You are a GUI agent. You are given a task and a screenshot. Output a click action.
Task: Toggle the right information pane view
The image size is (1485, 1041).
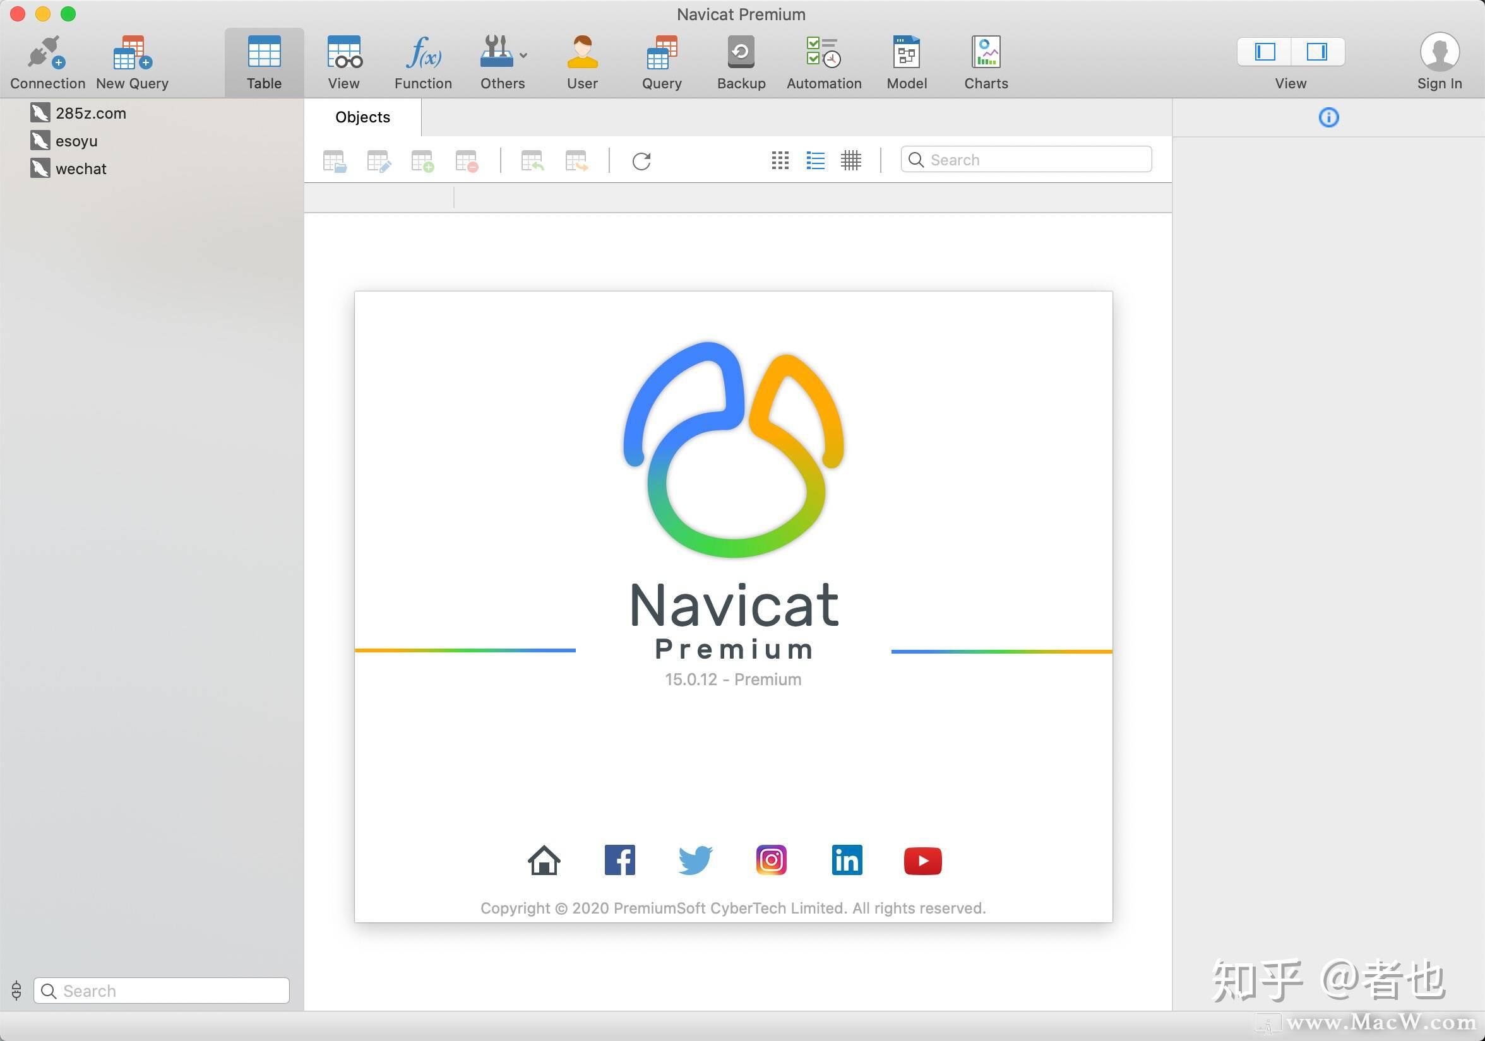(1318, 52)
